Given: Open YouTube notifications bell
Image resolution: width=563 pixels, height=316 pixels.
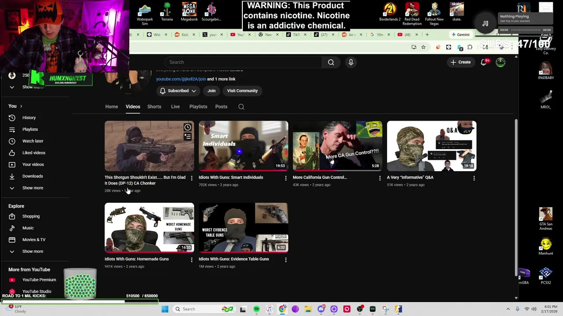Looking at the screenshot, I should click(484, 62).
